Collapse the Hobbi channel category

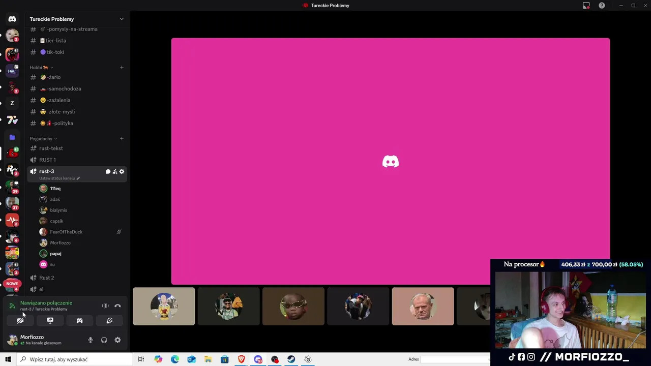pos(41,68)
